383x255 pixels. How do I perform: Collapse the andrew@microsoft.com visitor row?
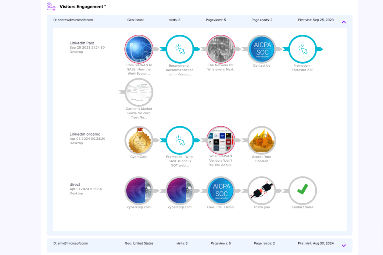pyautogui.click(x=344, y=22)
